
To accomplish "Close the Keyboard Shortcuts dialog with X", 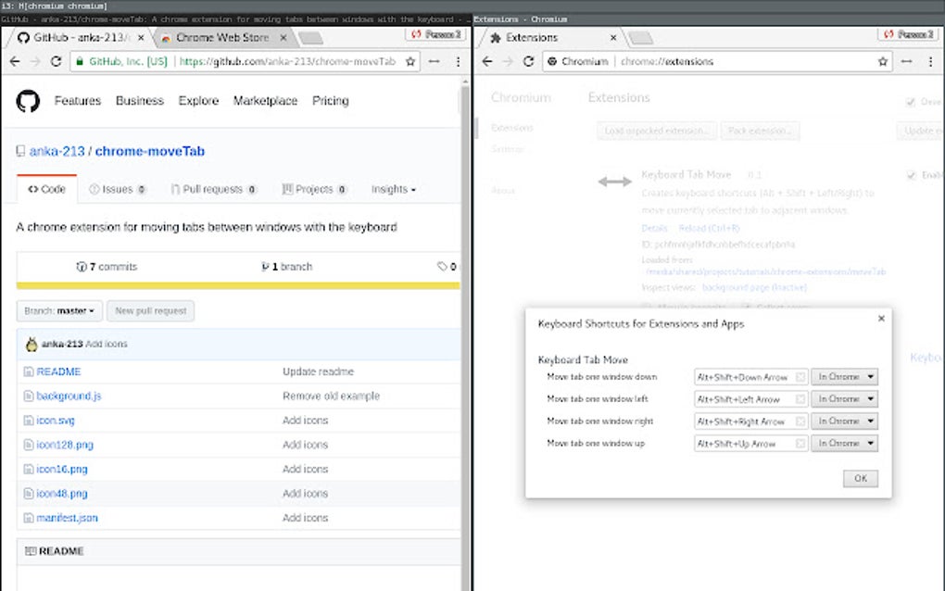I will point(881,318).
